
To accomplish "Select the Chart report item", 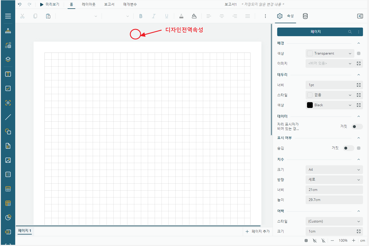I will (x=8, y=217).
